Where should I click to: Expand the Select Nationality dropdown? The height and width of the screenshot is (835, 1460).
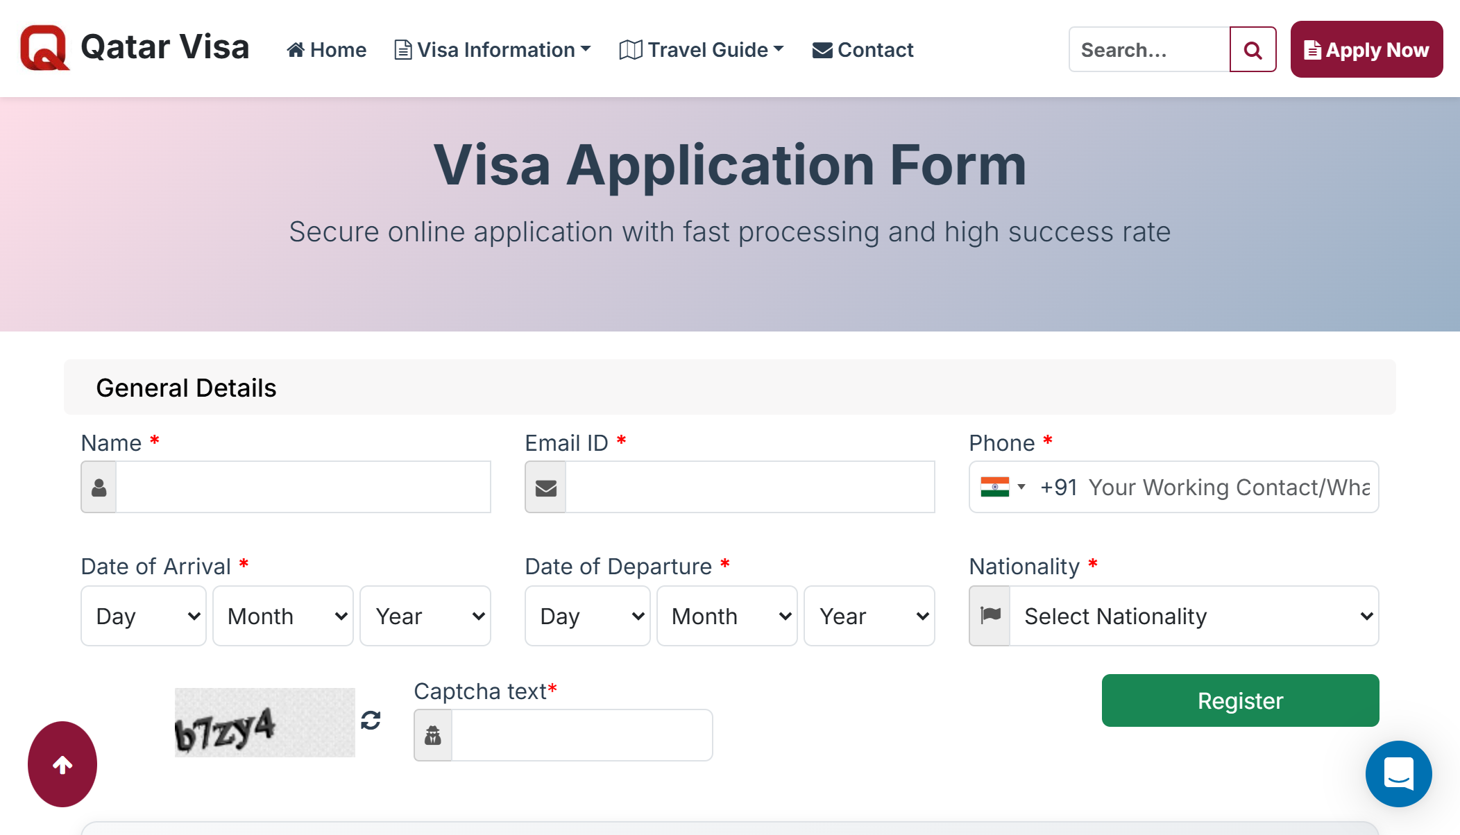pyautogui.click(x=1194, y=616)
